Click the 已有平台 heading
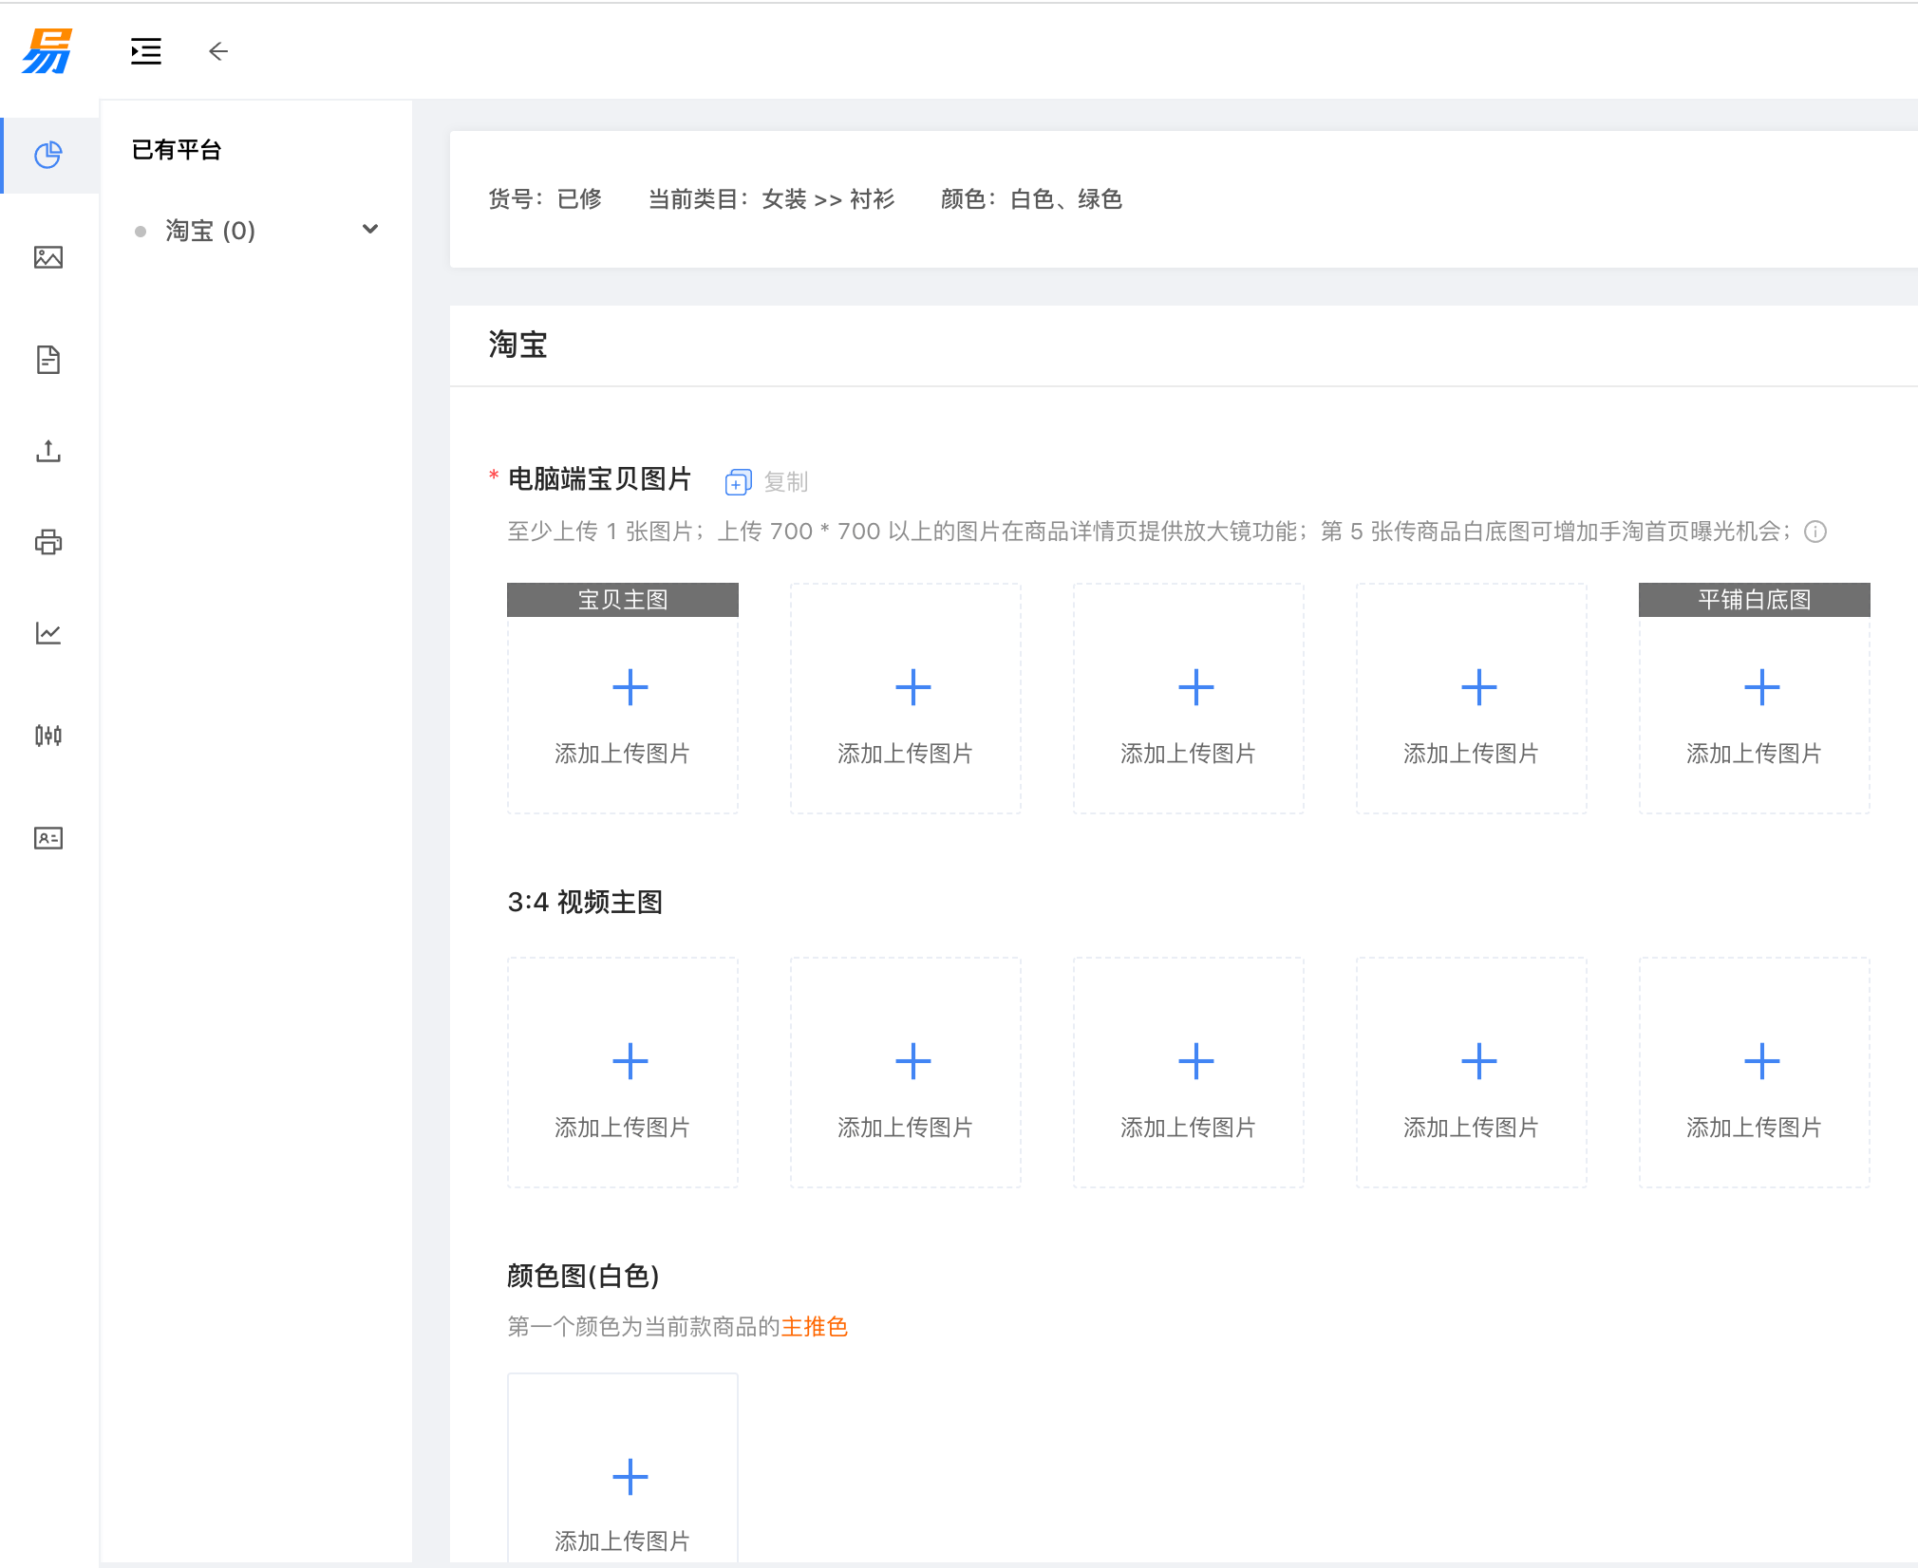 tap(177, 150)
